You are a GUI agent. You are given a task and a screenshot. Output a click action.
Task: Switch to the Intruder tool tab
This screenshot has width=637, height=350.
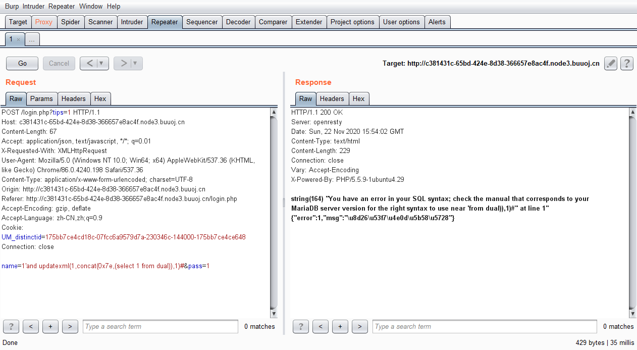click(x=132, y=22)
